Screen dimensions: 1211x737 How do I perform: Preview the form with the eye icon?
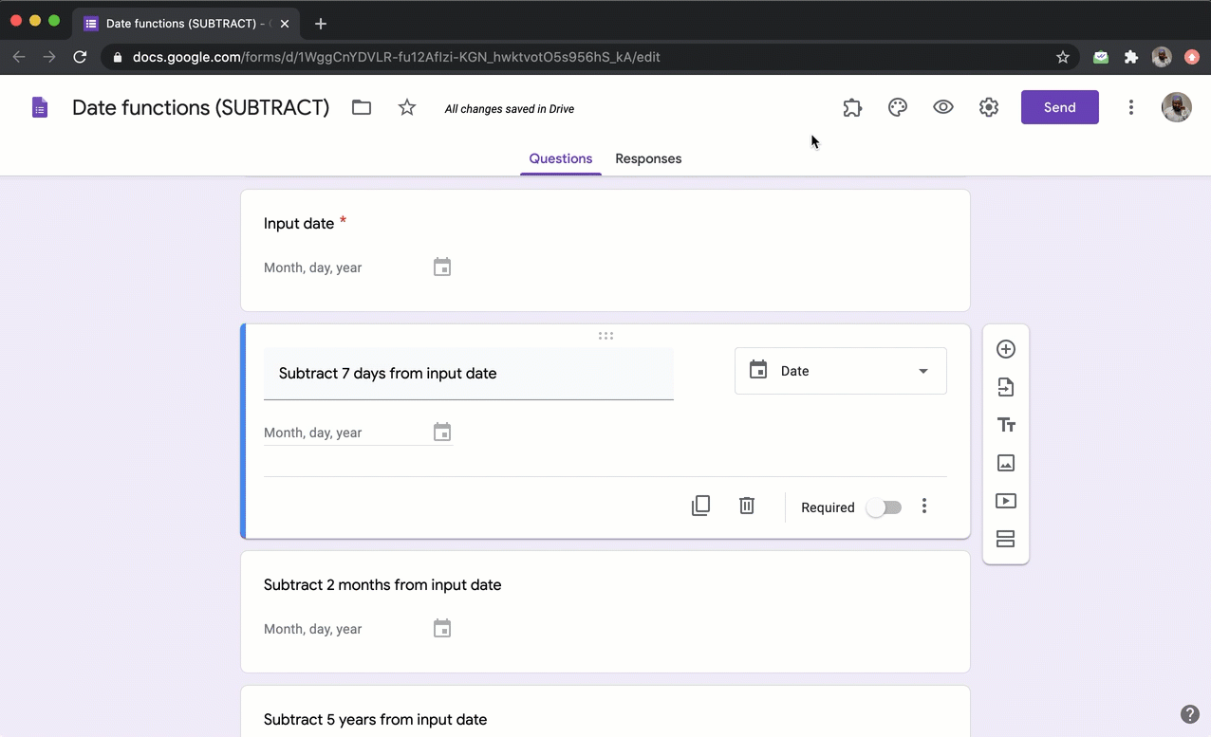point(943,108)
